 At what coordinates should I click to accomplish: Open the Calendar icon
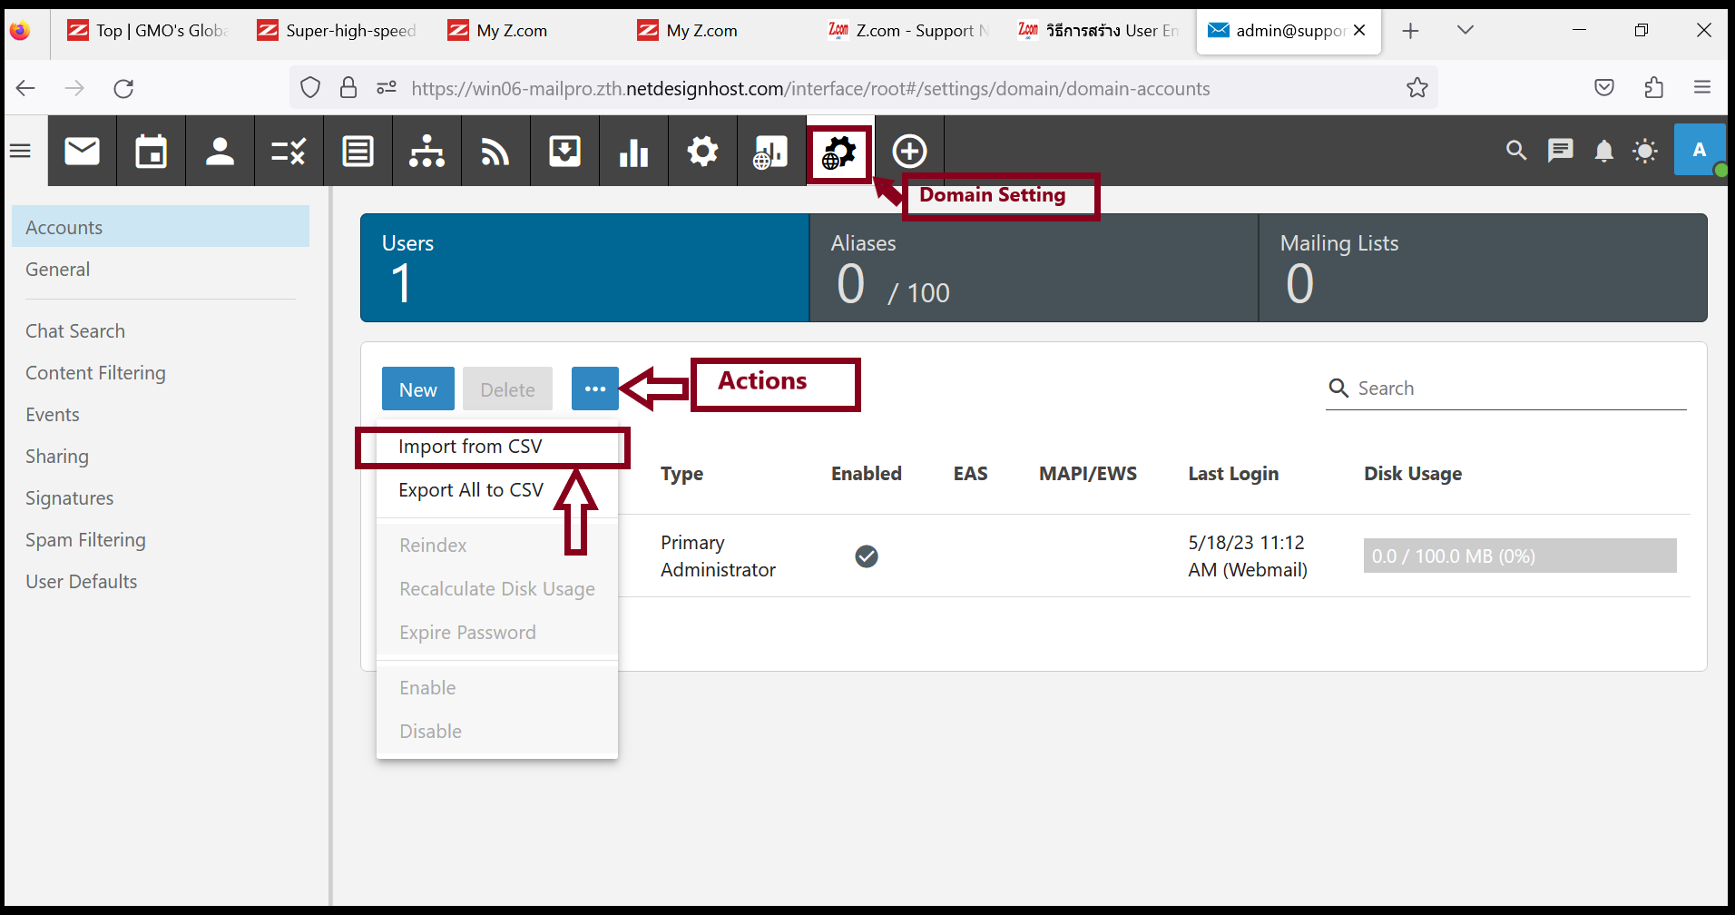pos(151,151)
